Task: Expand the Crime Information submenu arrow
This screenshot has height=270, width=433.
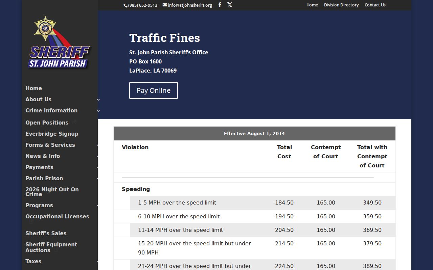Action: pyautogui.click(x=98, y=111)
